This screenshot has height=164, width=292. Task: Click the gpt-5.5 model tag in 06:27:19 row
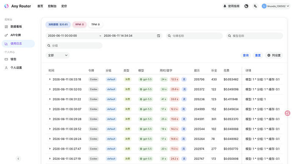click(x=146, y=159)
